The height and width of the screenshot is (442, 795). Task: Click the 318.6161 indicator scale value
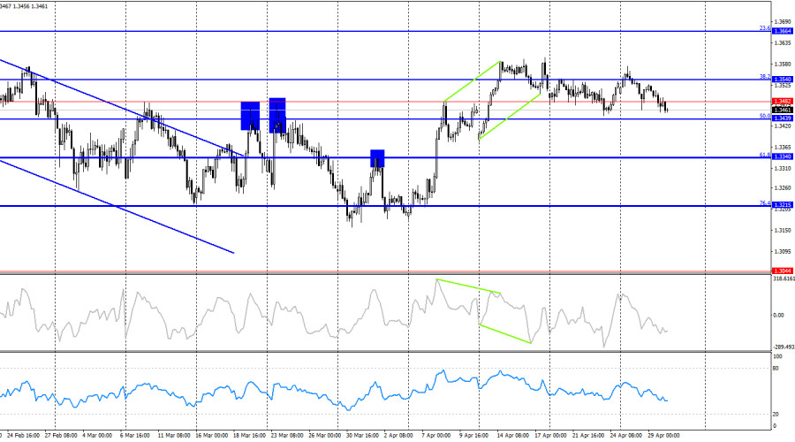(x=784, y=278)
